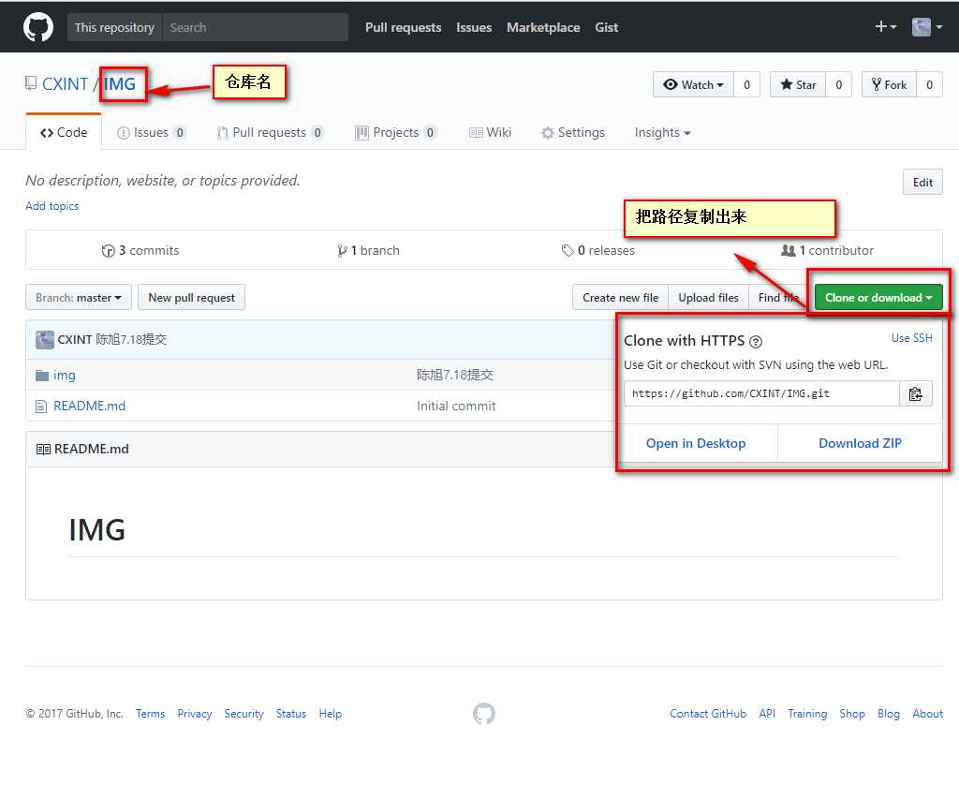Open the About footer link
This screenshot has width=959, height=799.
click(928, 714)
